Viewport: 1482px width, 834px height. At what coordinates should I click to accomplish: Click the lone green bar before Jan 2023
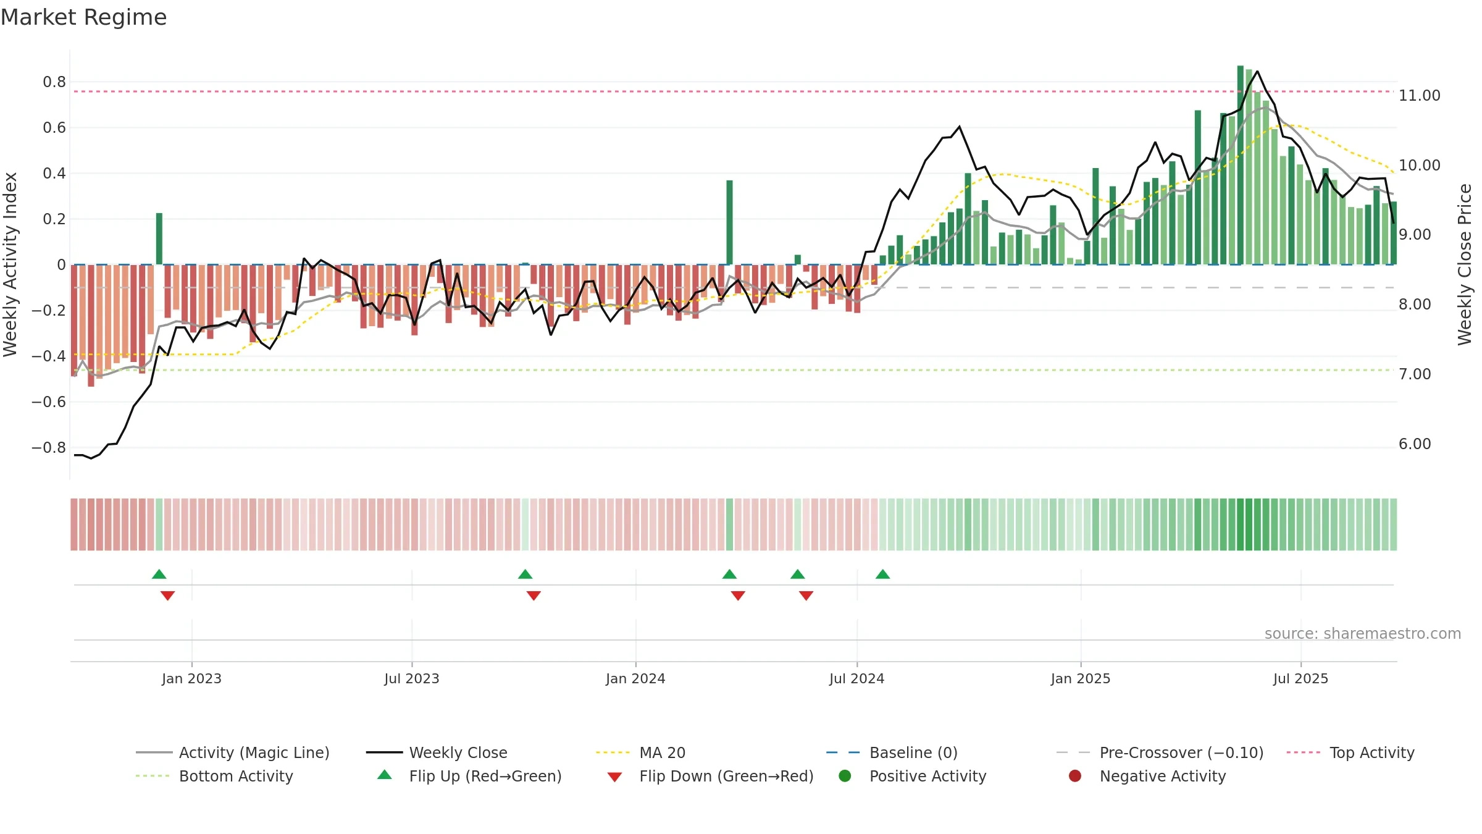(159, 238)
